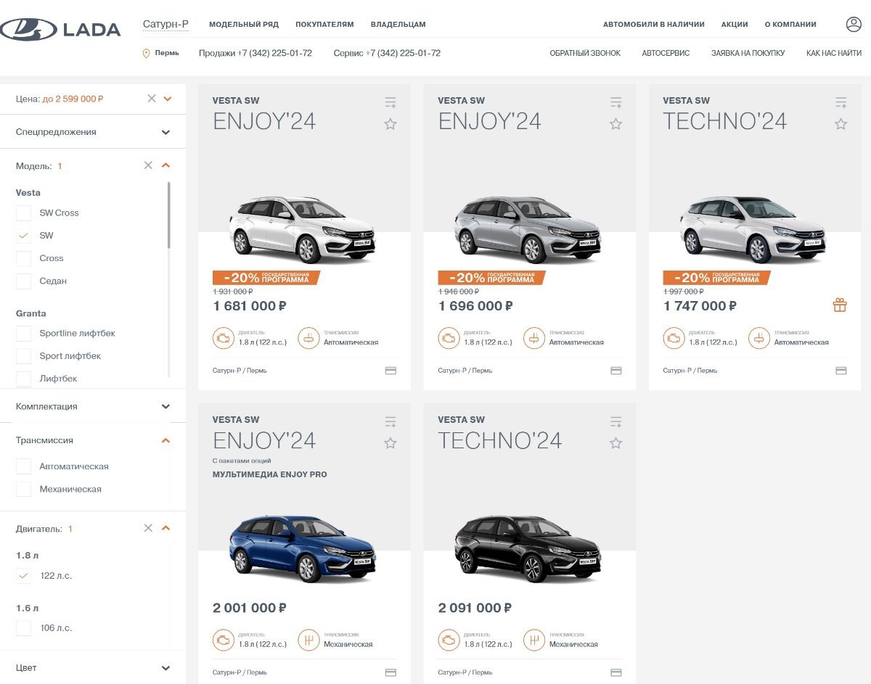The image size is (871, 684).
Task: Open Автомобили в наличии
Action: [654, 25]
